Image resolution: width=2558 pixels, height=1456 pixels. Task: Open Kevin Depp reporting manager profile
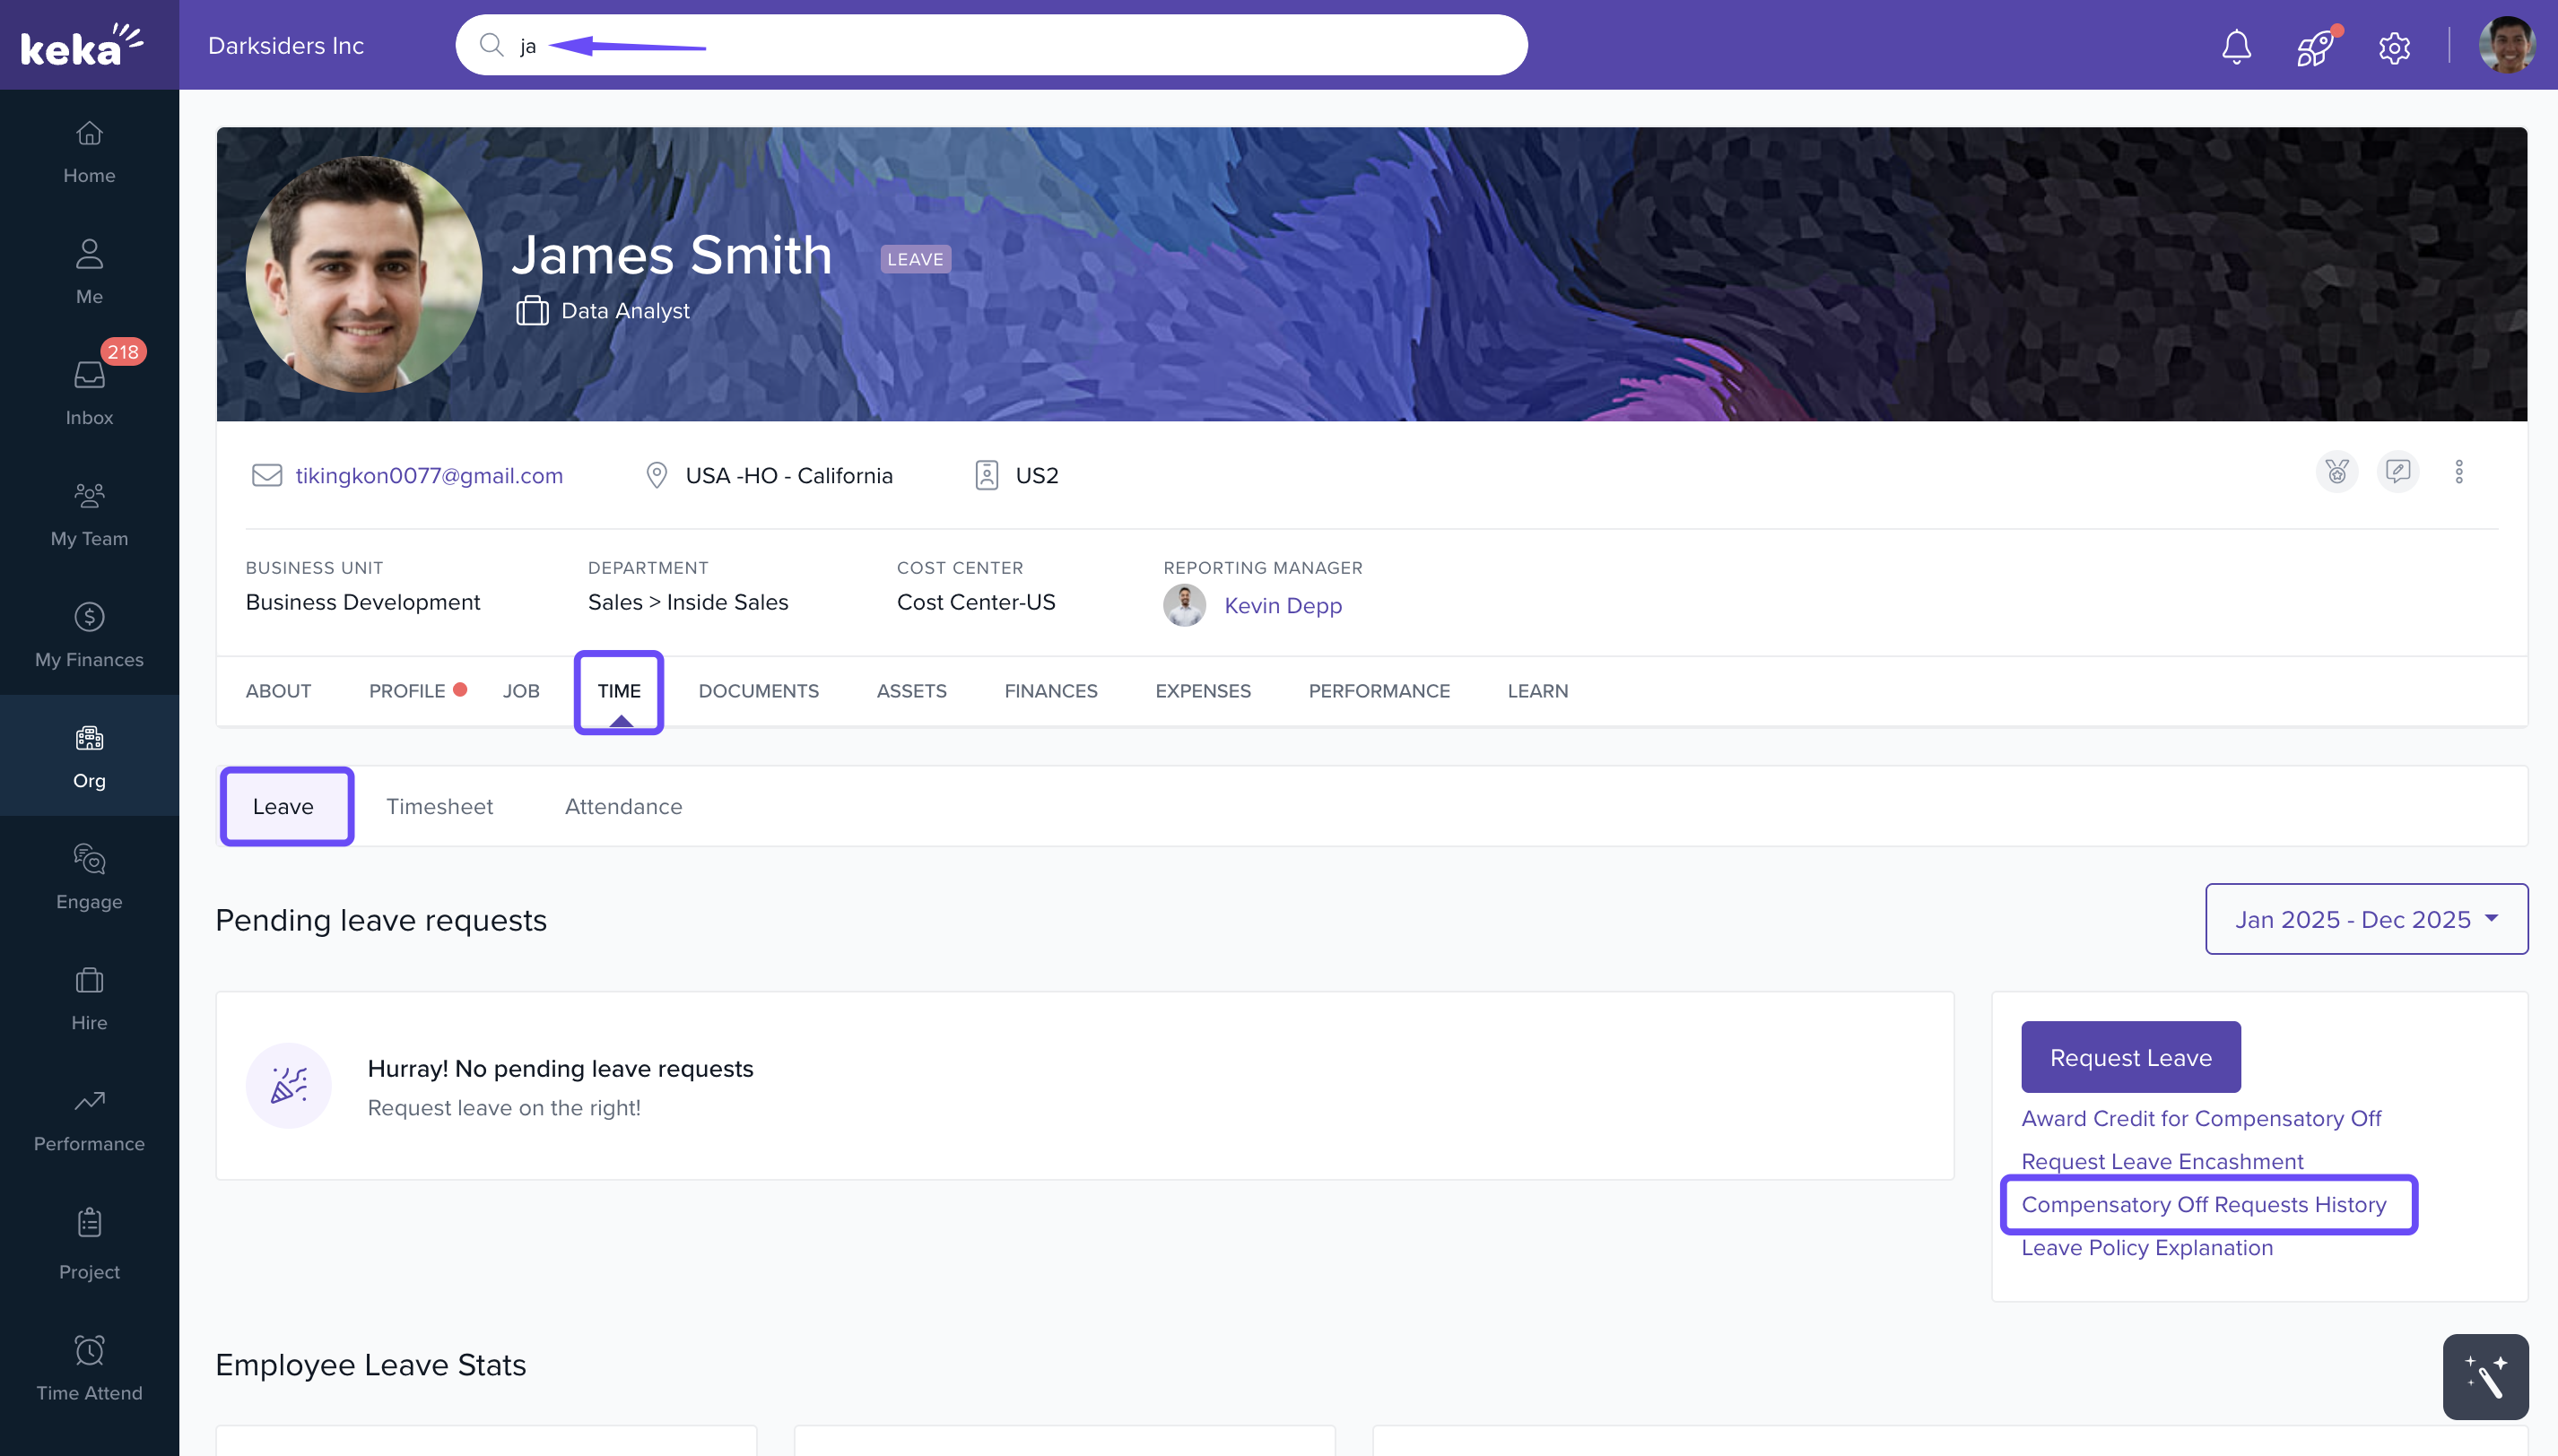coord(1283,605)
